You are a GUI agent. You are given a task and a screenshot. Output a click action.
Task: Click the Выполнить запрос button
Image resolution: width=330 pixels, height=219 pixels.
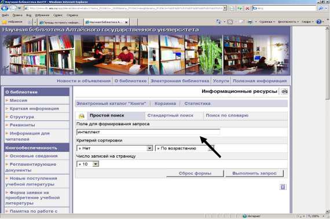coord(254,173)
